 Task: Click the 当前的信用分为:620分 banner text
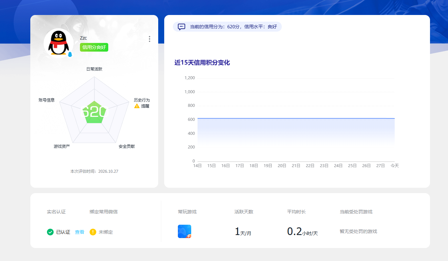click(x=233, y=27)
